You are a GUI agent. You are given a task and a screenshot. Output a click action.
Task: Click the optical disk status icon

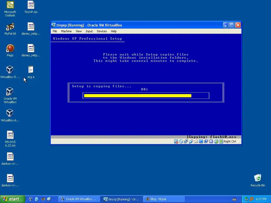(181, 141)
